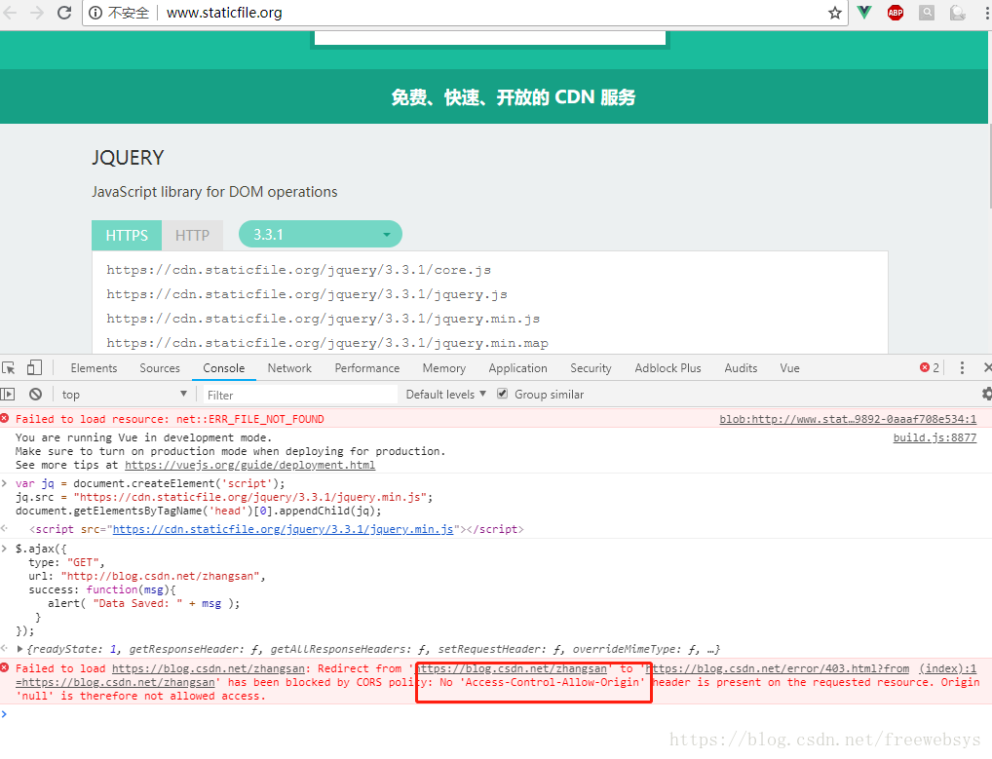Close the DevTools panel
This screenshot has height=759, width=992.
(x=987, y=367)
